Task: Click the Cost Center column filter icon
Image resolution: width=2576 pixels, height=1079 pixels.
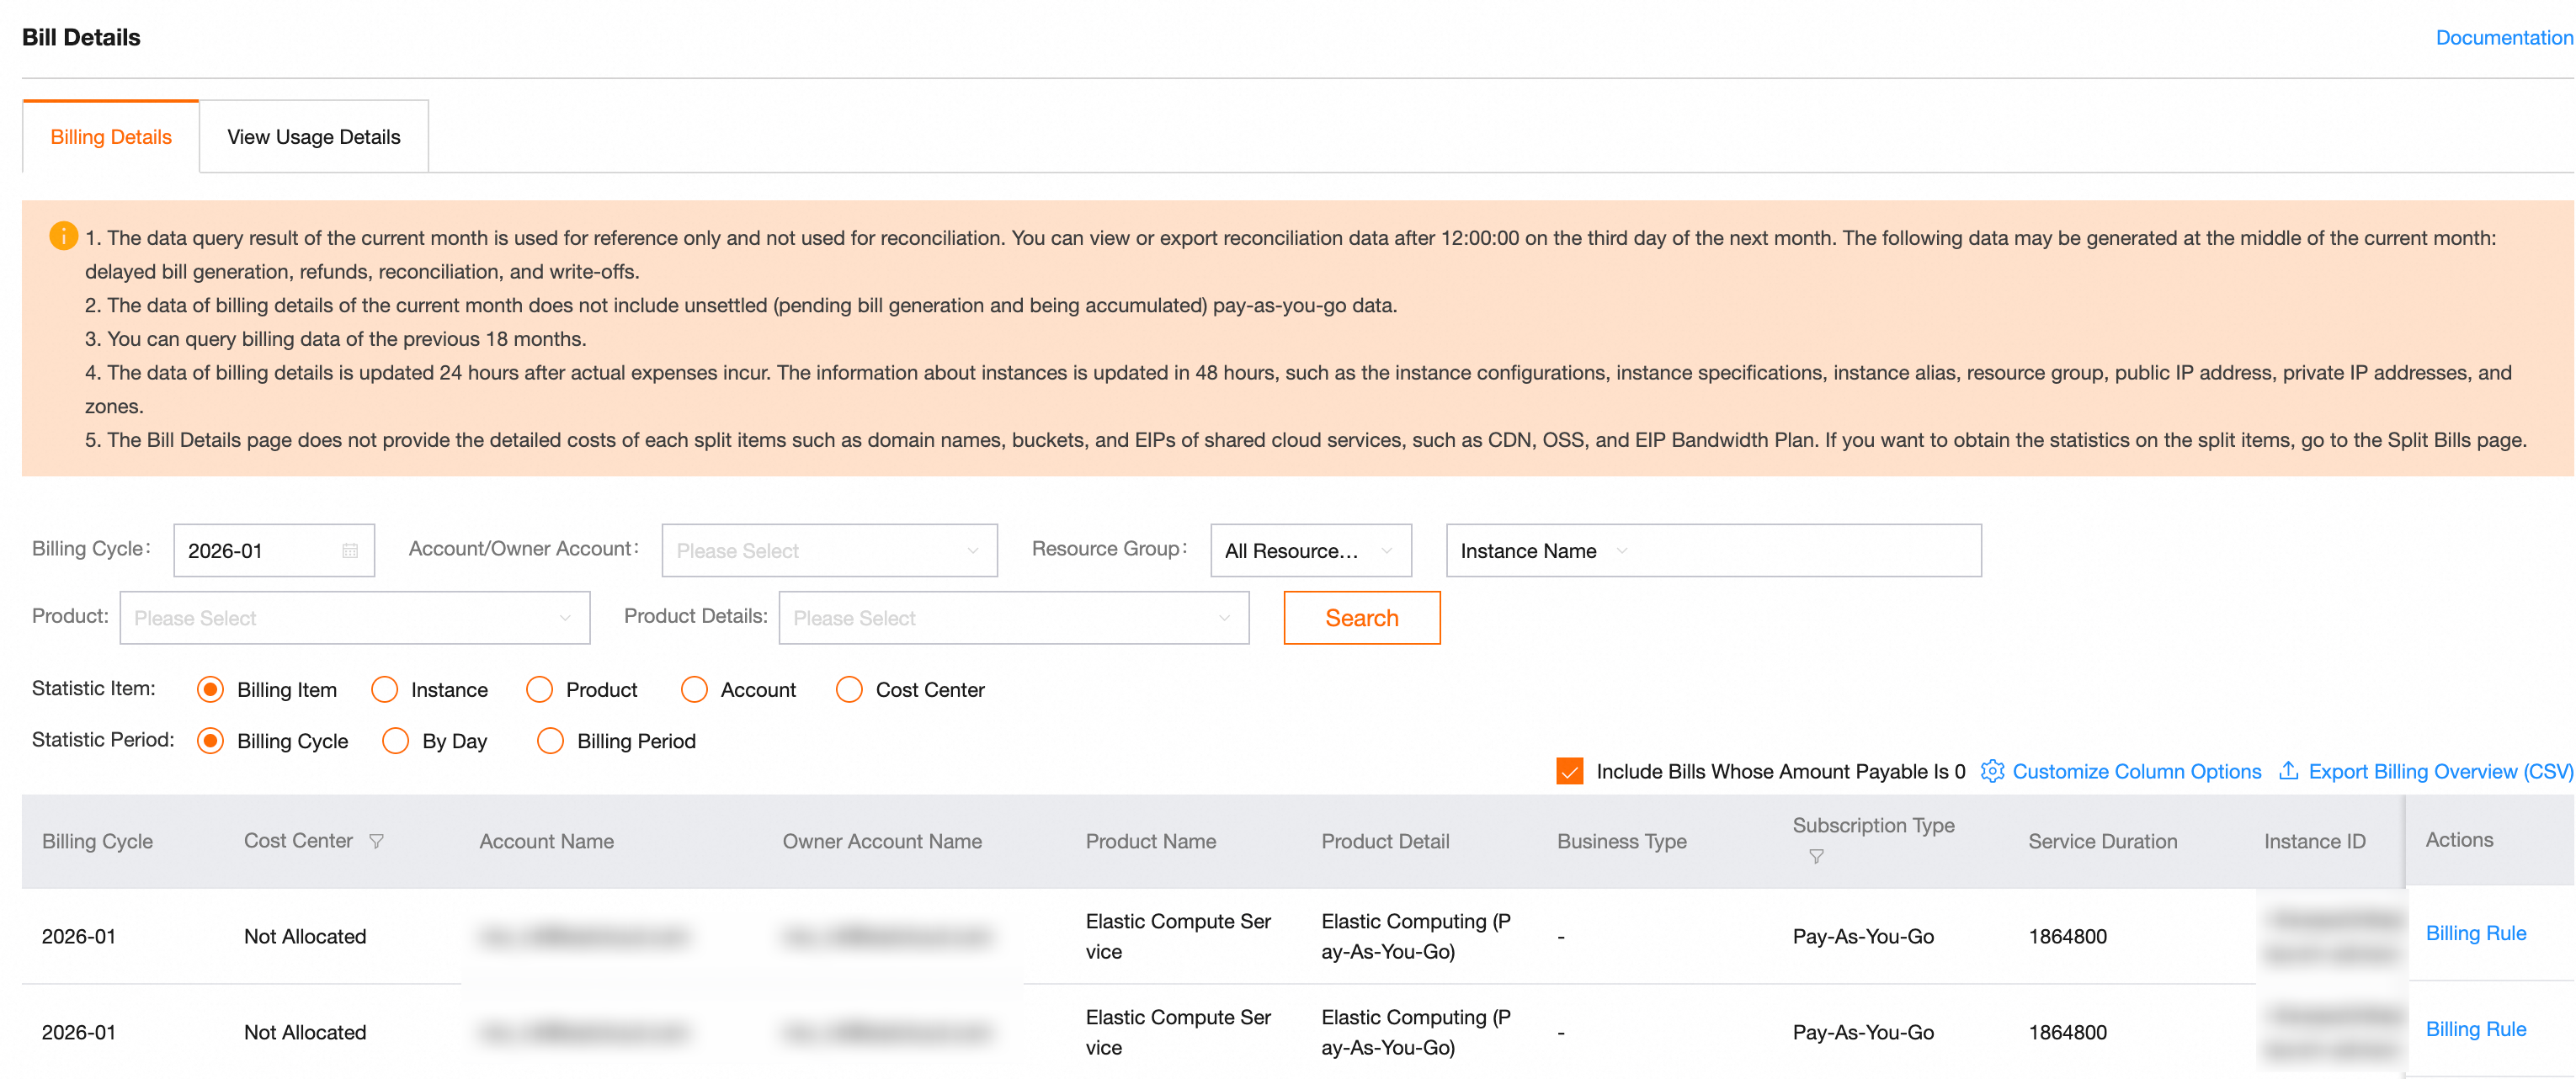Action: [x=377, y=841]
